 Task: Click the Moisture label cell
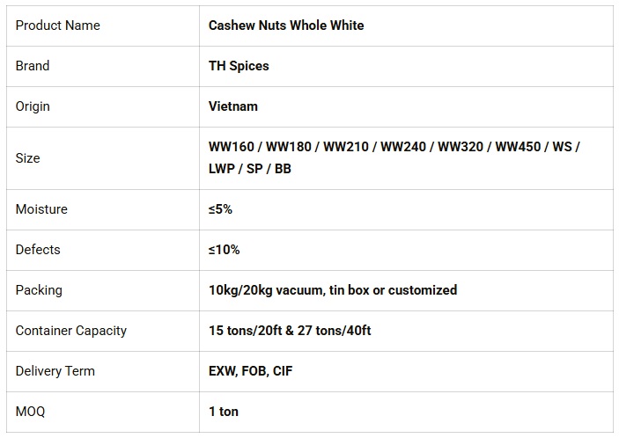click(x=41, y=209)
